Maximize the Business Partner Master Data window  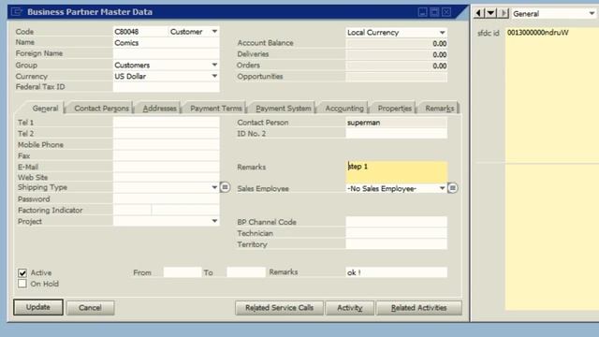pos(434,12)
